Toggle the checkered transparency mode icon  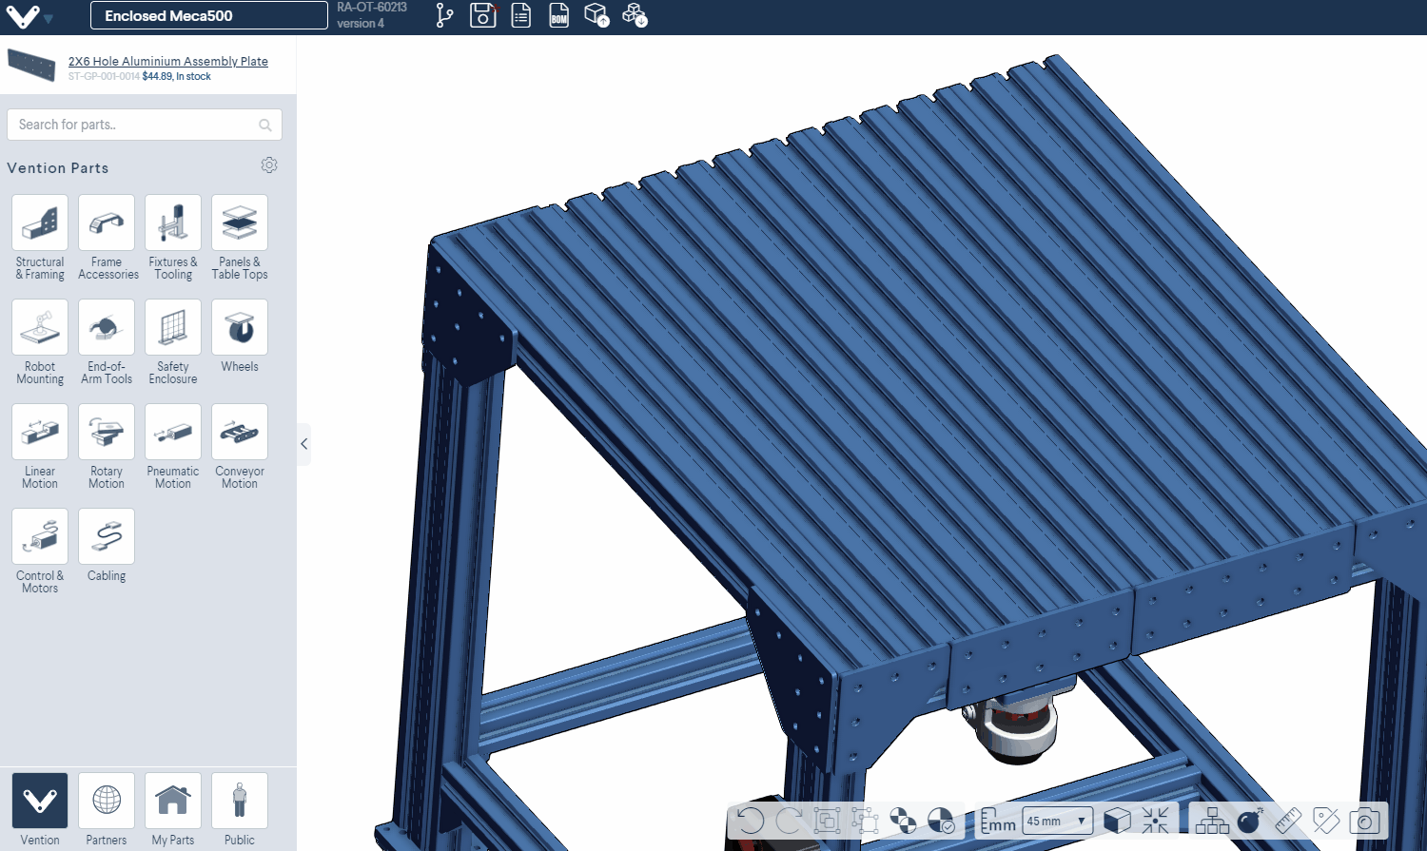tap(903, 821)
